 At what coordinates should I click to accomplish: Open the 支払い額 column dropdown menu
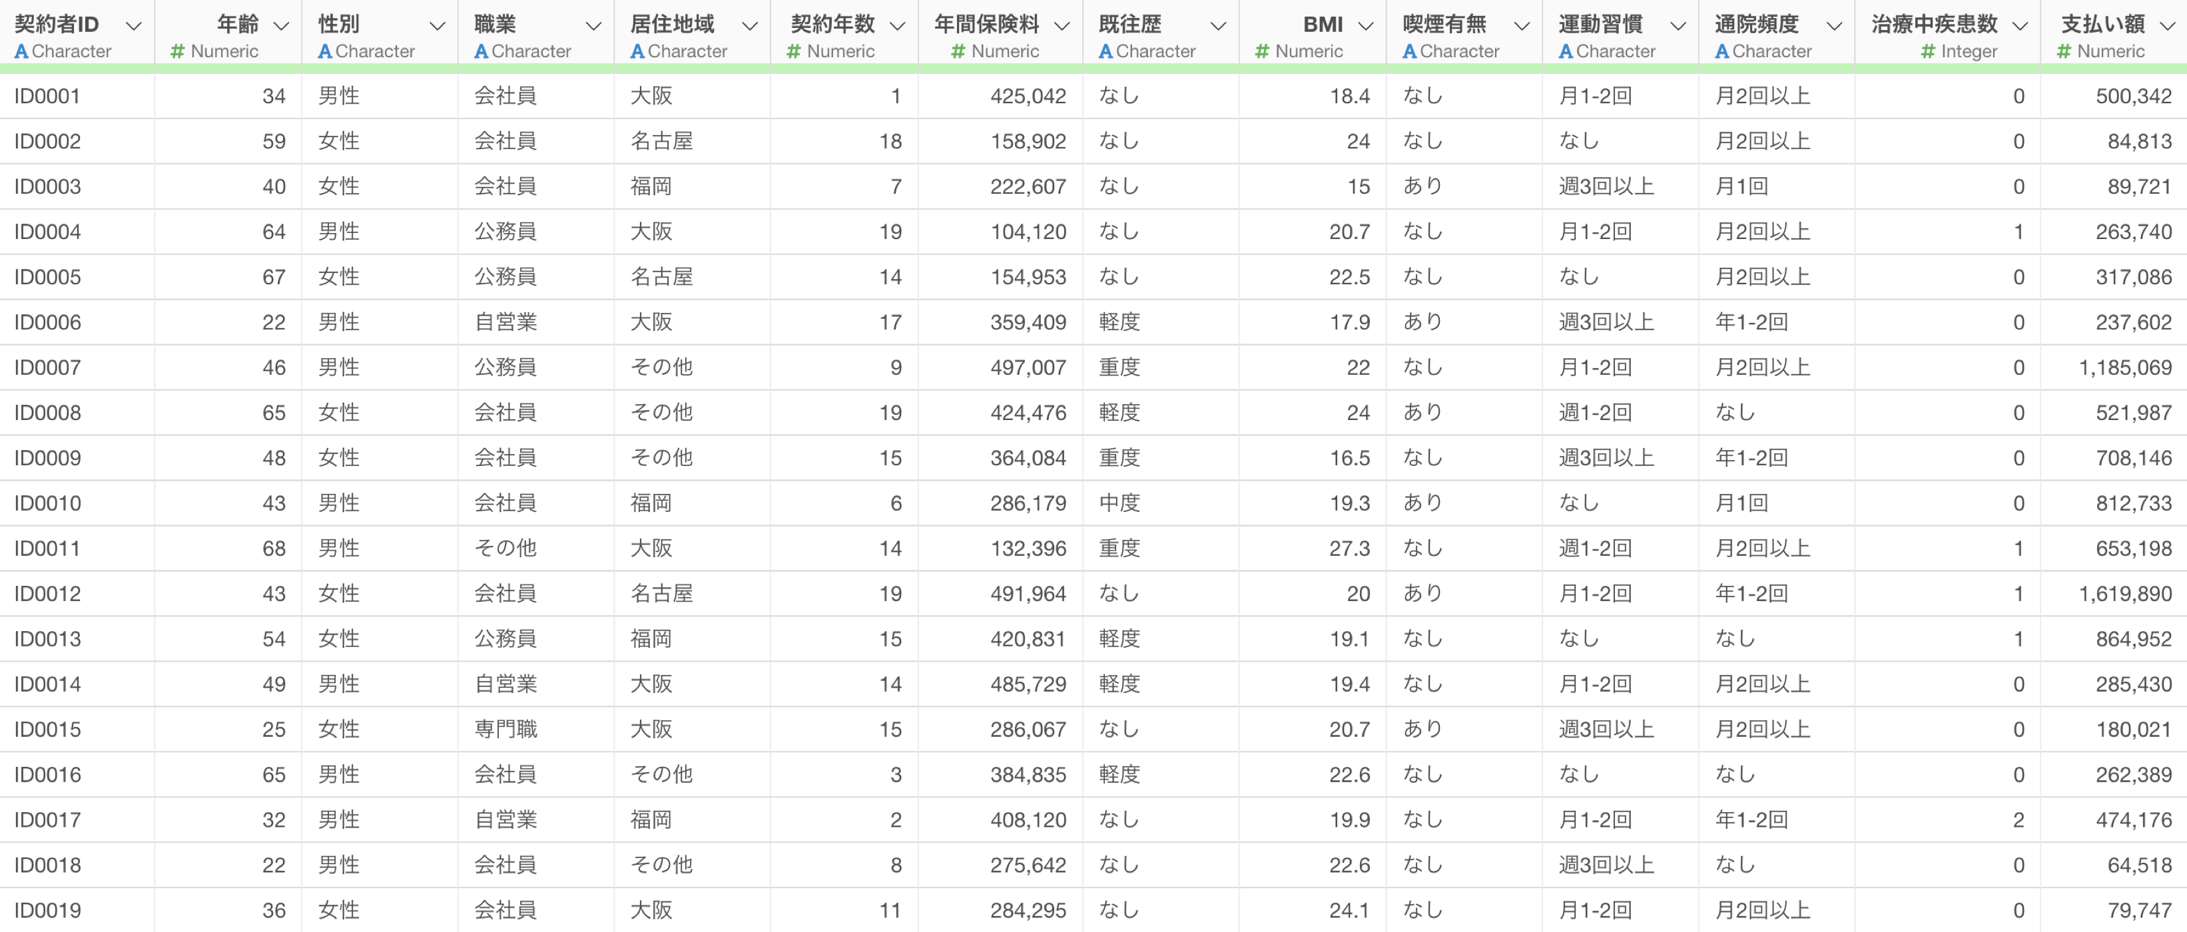(2168, 27)
